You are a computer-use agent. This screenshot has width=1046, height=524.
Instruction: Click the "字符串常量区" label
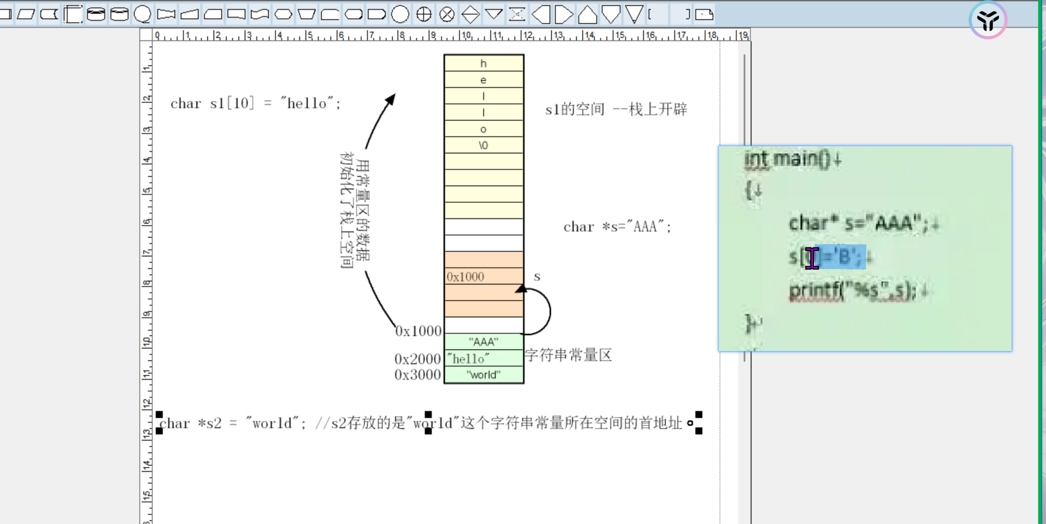568,355
